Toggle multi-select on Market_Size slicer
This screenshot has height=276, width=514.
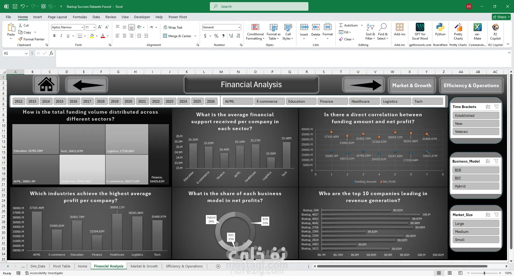click(488, 215)
